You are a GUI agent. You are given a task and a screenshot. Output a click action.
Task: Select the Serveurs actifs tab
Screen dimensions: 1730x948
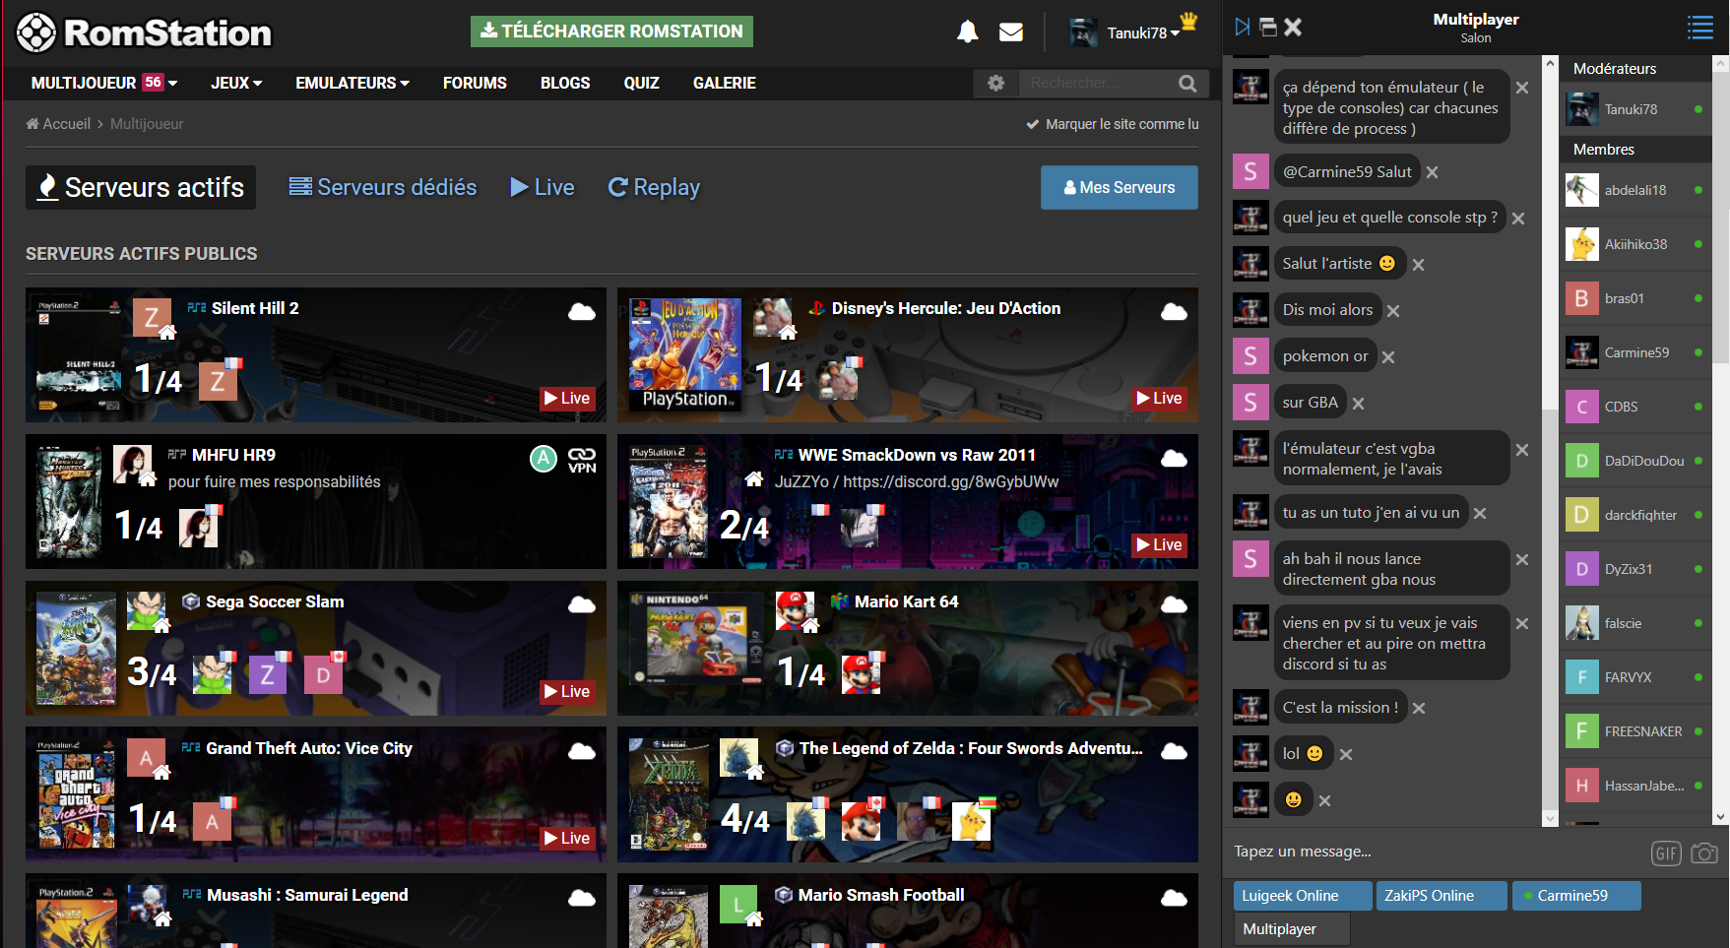(x=141, y=187)
